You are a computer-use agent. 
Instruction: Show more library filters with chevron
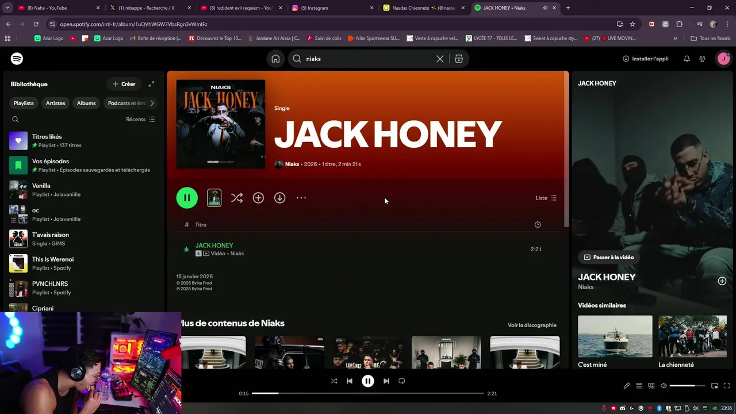(152, 103)
